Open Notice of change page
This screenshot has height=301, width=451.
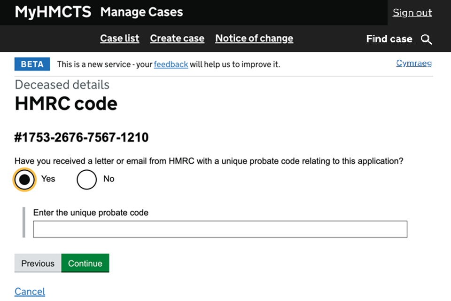(x=254, y=39)
